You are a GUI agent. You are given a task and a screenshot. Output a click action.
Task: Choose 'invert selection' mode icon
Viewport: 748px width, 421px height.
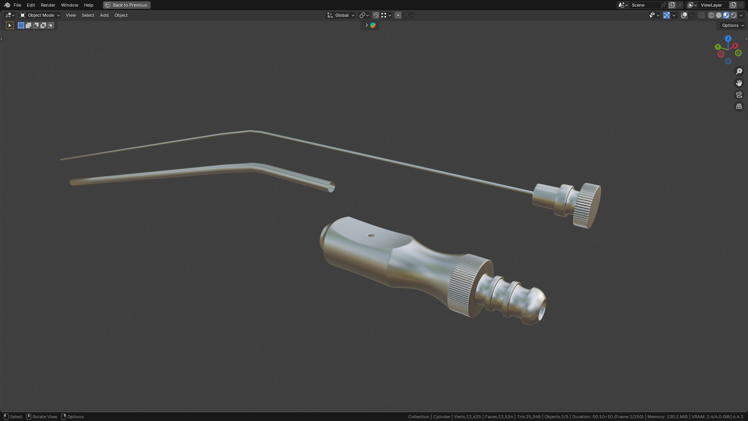43,25
